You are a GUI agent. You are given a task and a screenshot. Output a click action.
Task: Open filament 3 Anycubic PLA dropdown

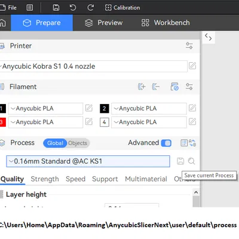pyautogui.click(x=45, y=122)
